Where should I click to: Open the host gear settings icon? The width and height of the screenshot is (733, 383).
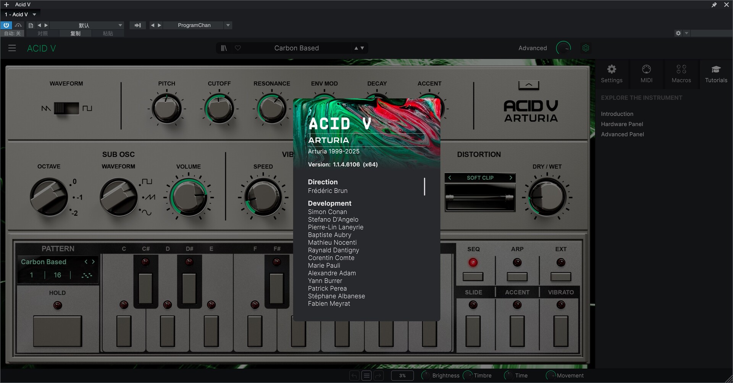point(678,33)
